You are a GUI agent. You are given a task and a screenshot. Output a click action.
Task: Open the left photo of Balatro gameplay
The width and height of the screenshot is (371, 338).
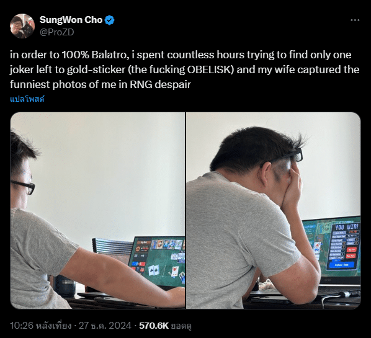(x=98, y=210)
